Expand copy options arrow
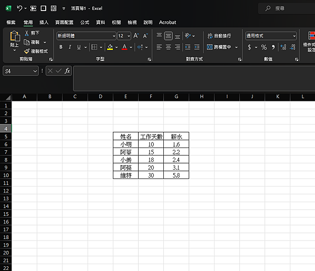Viewport: 315px width, 271px height. click(45, 42)
